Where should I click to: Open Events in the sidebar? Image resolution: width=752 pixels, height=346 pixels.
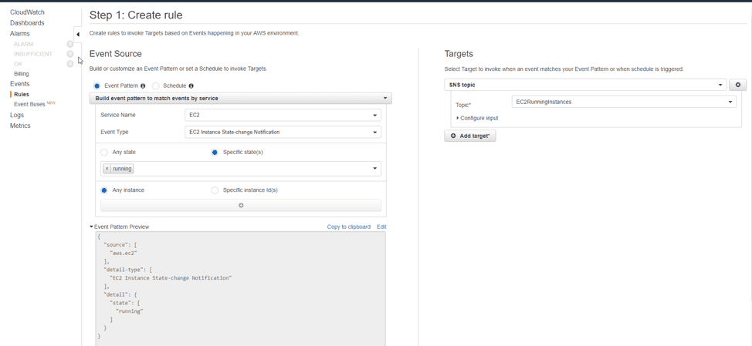(19, 84)
